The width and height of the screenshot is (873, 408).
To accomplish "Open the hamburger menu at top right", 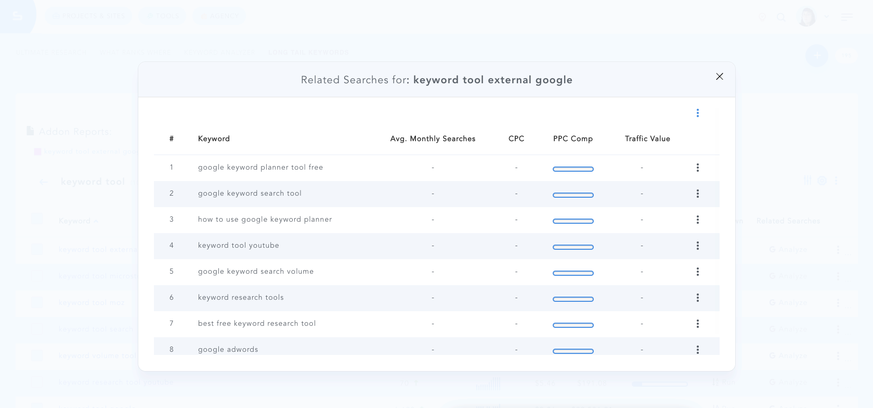I will [847, 17].
